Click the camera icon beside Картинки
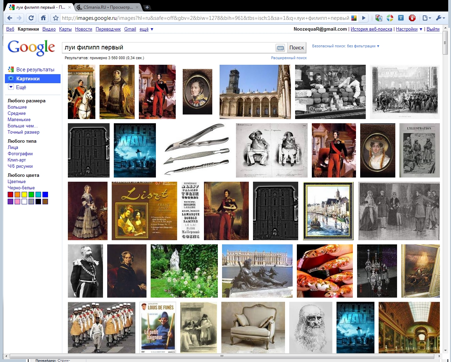 click(x=11, y=79)
